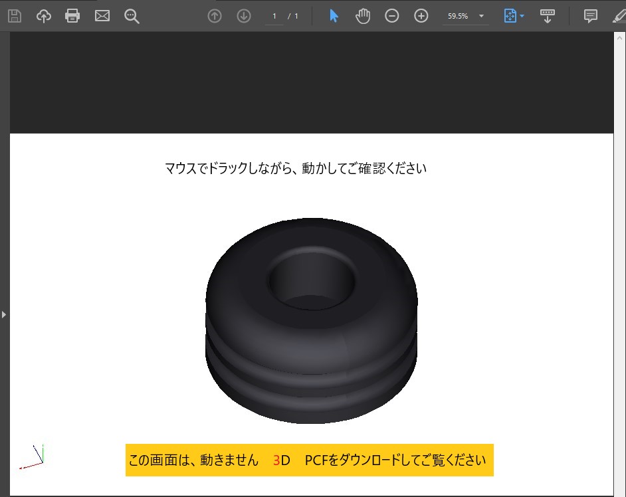This screenshot has width=626, height=497.
Task: Click the total page count '/ 1'
Action: [293, 17]
